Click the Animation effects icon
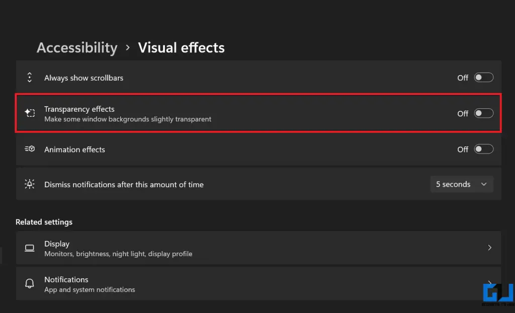Screen dimensions: 515x313 [29, 149]
